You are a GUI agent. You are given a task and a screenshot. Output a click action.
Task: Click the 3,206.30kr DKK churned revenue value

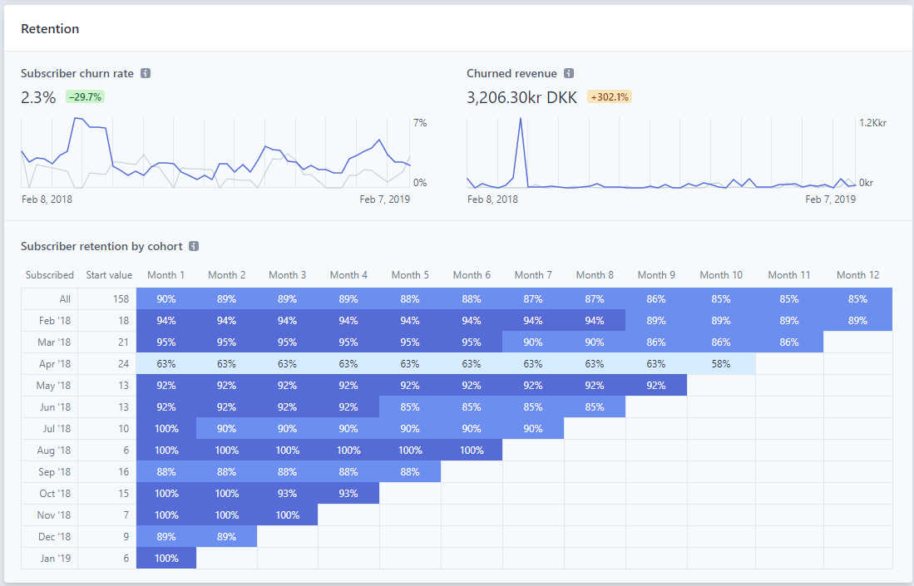coord(521,98)
